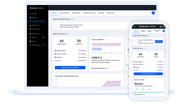
Task: Click View Your Digital Footprint on laptop
Action: point(70,68)
